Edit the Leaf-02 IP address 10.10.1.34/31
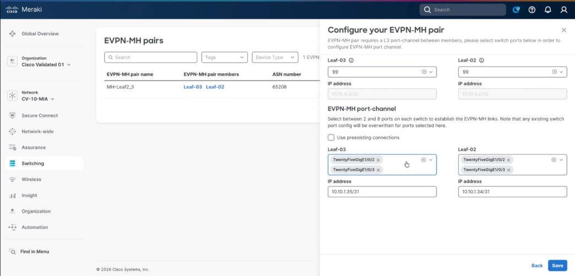The width and height of the screenshot is (575, 276). [x=512, y=192]
